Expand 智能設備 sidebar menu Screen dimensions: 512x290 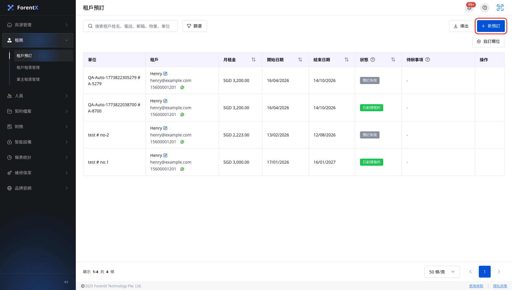pos(38,142)
